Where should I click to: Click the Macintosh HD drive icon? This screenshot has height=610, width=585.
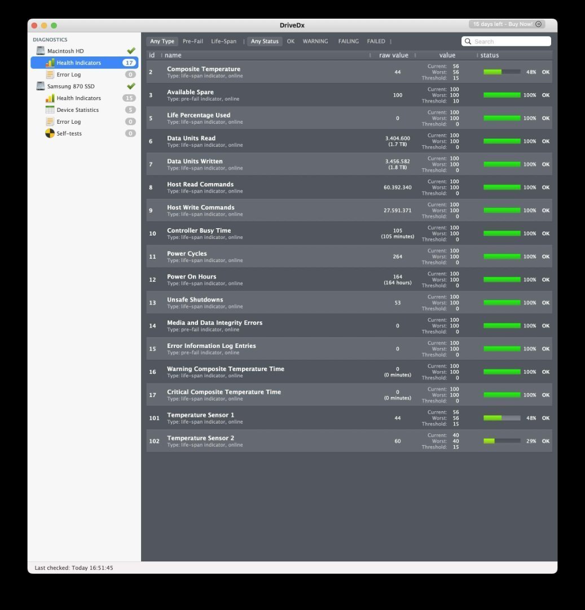pos(41,51)
